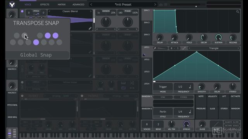Click the note icon in LFO frequency
The image size is (248, 139).
[190, 86]
